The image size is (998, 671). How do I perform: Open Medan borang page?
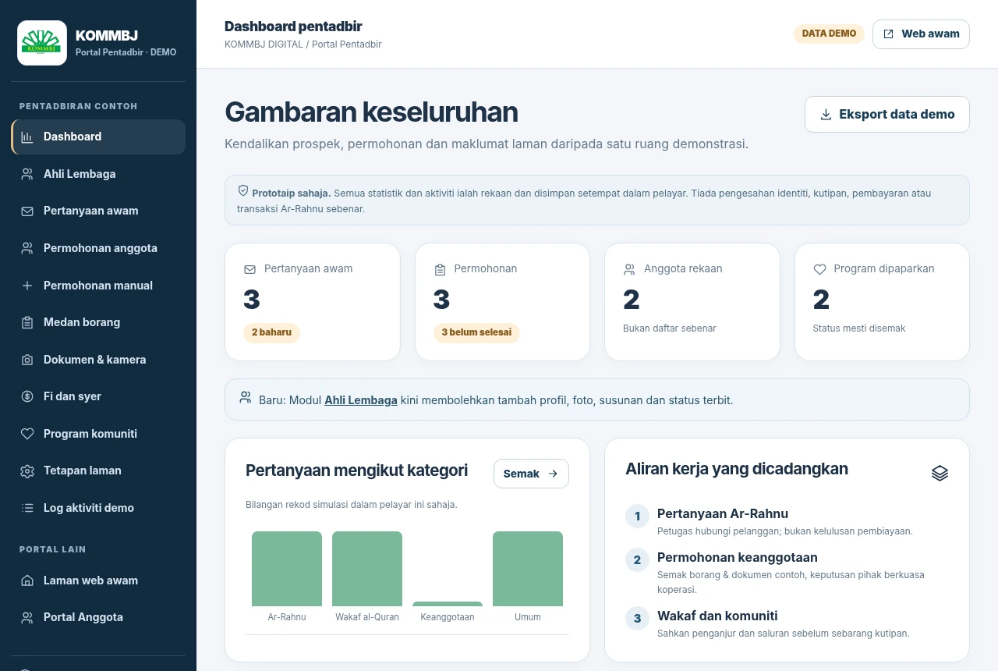pos(98,322)
